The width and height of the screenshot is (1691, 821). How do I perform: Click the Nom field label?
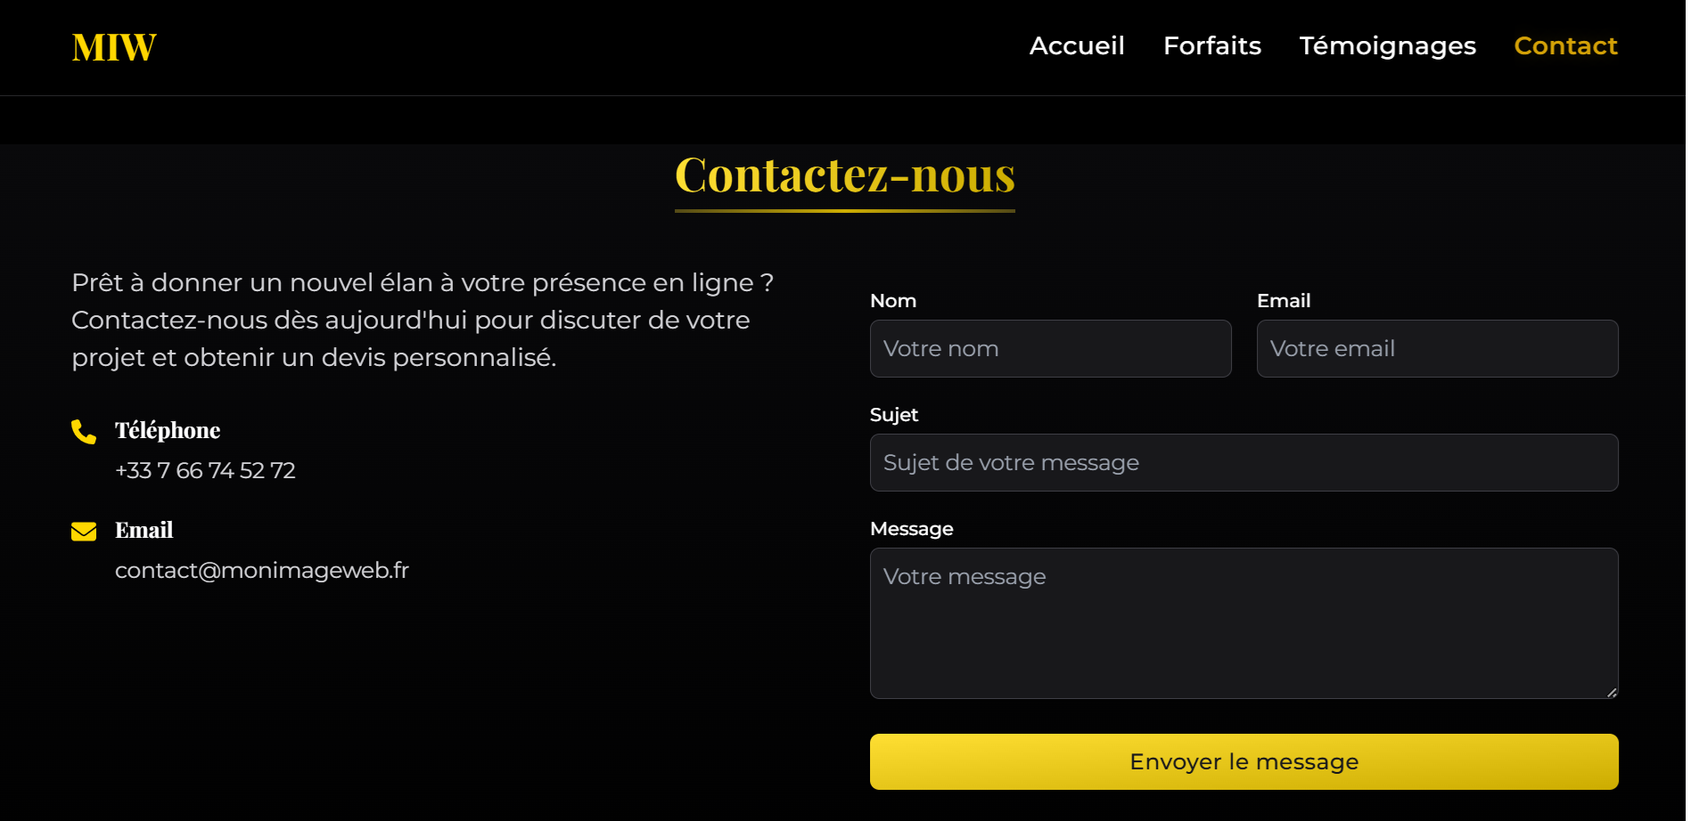[893, 301]
